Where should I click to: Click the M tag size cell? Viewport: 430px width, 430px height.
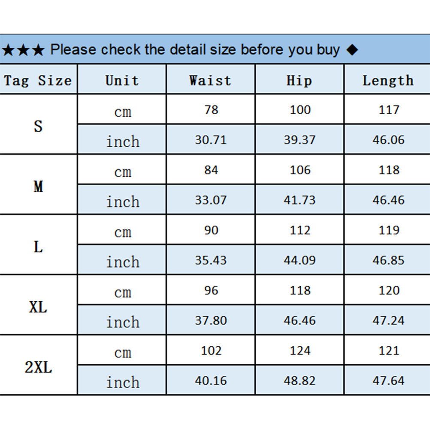(x=38, y=186)
